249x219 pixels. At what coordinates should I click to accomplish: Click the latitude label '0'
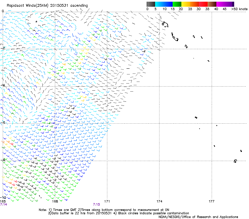(3, 11)
